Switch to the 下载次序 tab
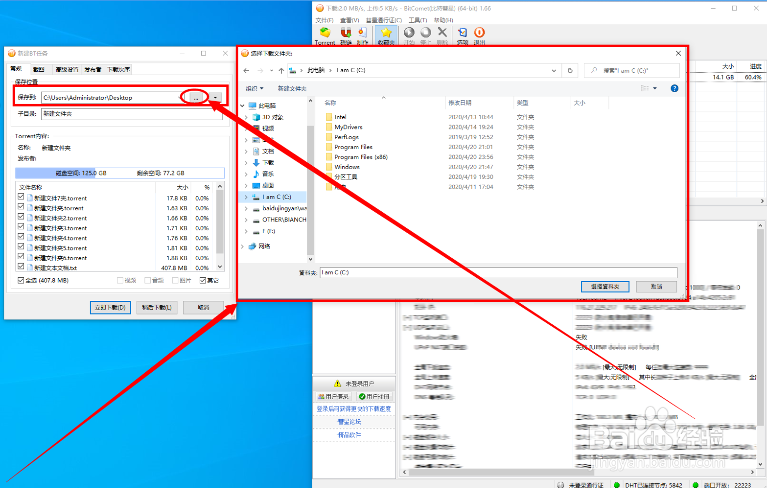 pyautogui.click(x=118, y=69)
